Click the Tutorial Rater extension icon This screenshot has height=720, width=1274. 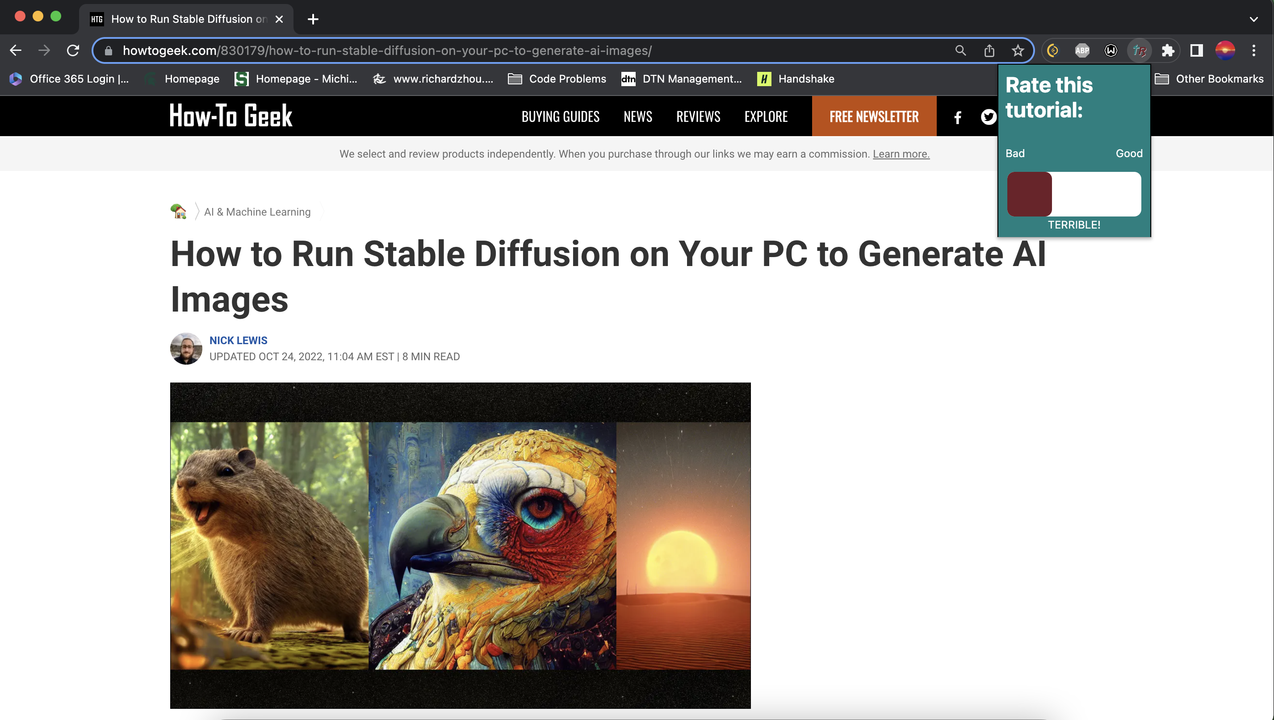coord(1139,50)
